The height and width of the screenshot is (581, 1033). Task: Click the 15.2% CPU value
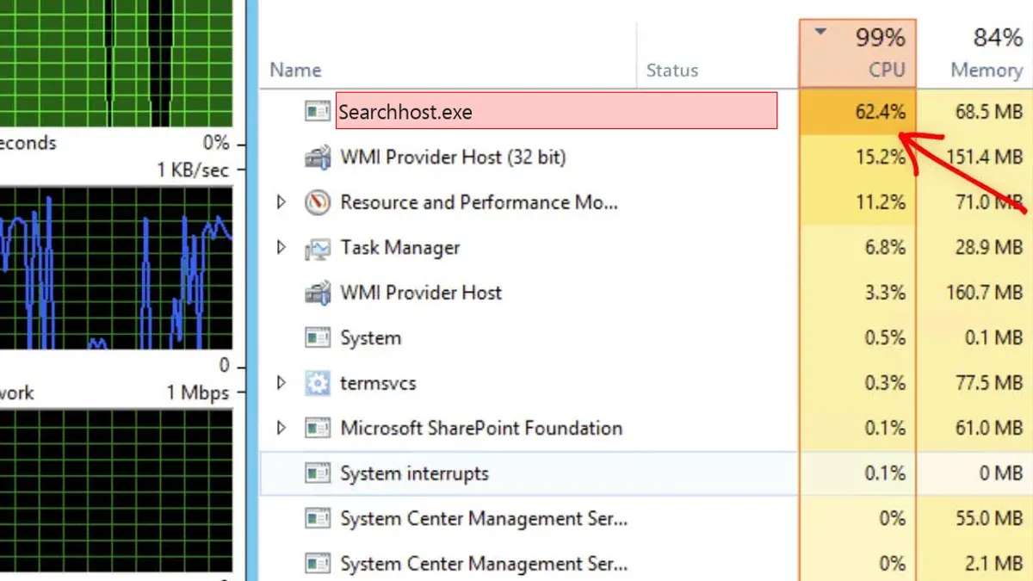(879, 158)
